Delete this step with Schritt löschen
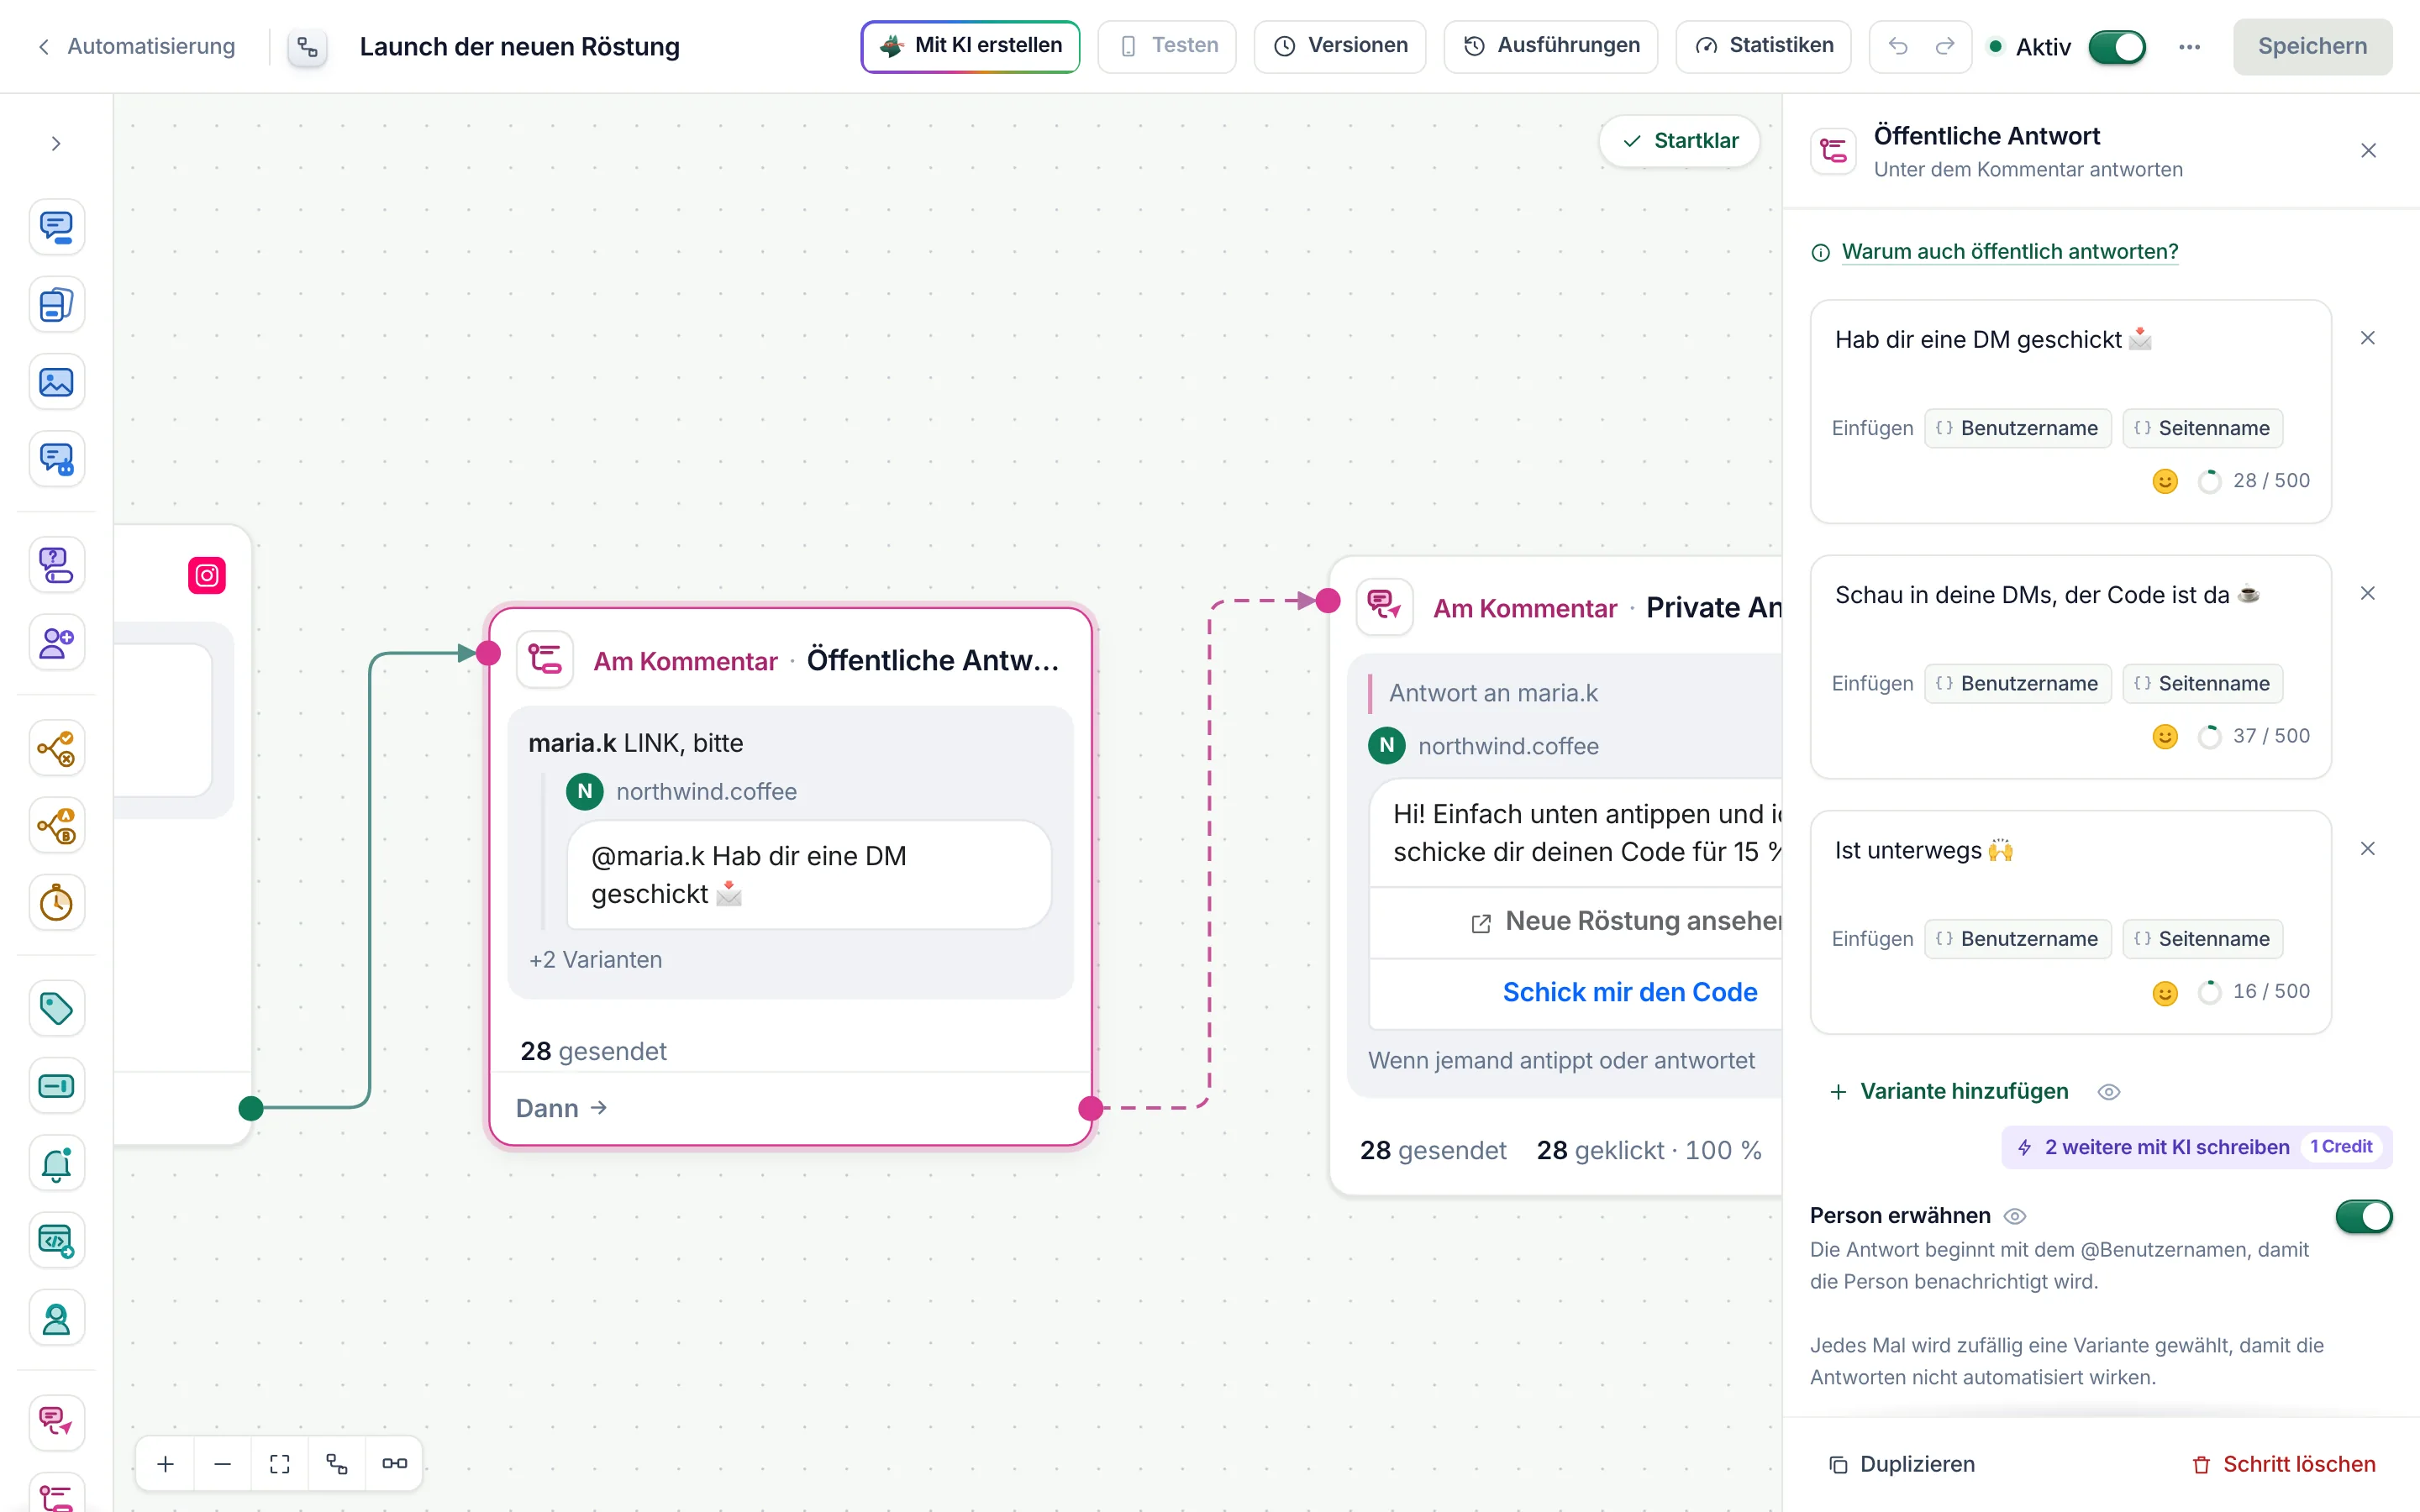2420x1512 pixels. tap(2283, 1464)
